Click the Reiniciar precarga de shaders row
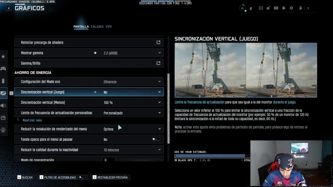Image resolution: width=333 pixels, height=187 pixels. pyautogui.click(x=89, y=42)
